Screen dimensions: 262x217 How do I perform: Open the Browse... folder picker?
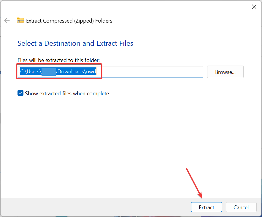225,72
